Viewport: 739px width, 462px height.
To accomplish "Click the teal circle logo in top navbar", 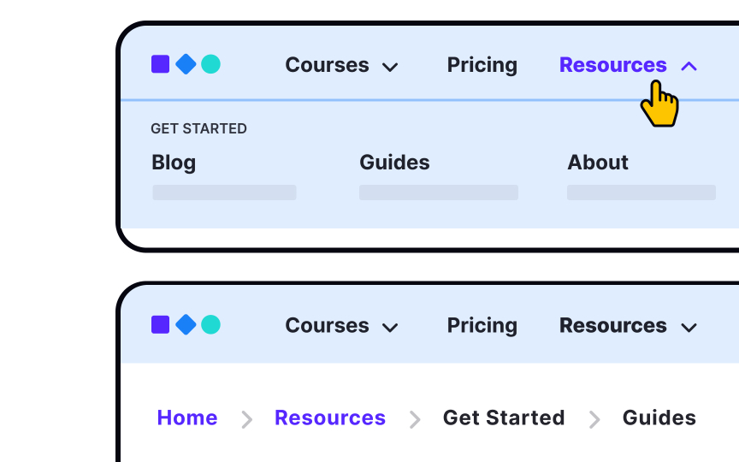I will (210, 64).
